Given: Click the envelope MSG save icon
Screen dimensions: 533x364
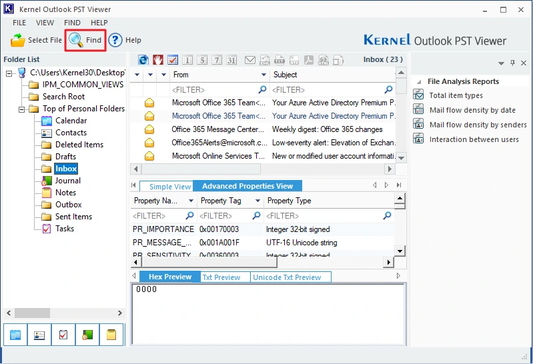Looking at the screenshot, I should click(250, 60).
